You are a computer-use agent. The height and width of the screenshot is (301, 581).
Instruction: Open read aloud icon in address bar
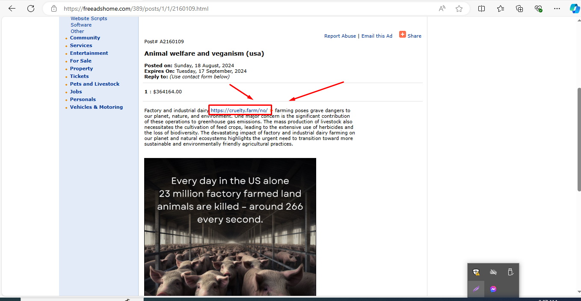[x=442, y=9]
